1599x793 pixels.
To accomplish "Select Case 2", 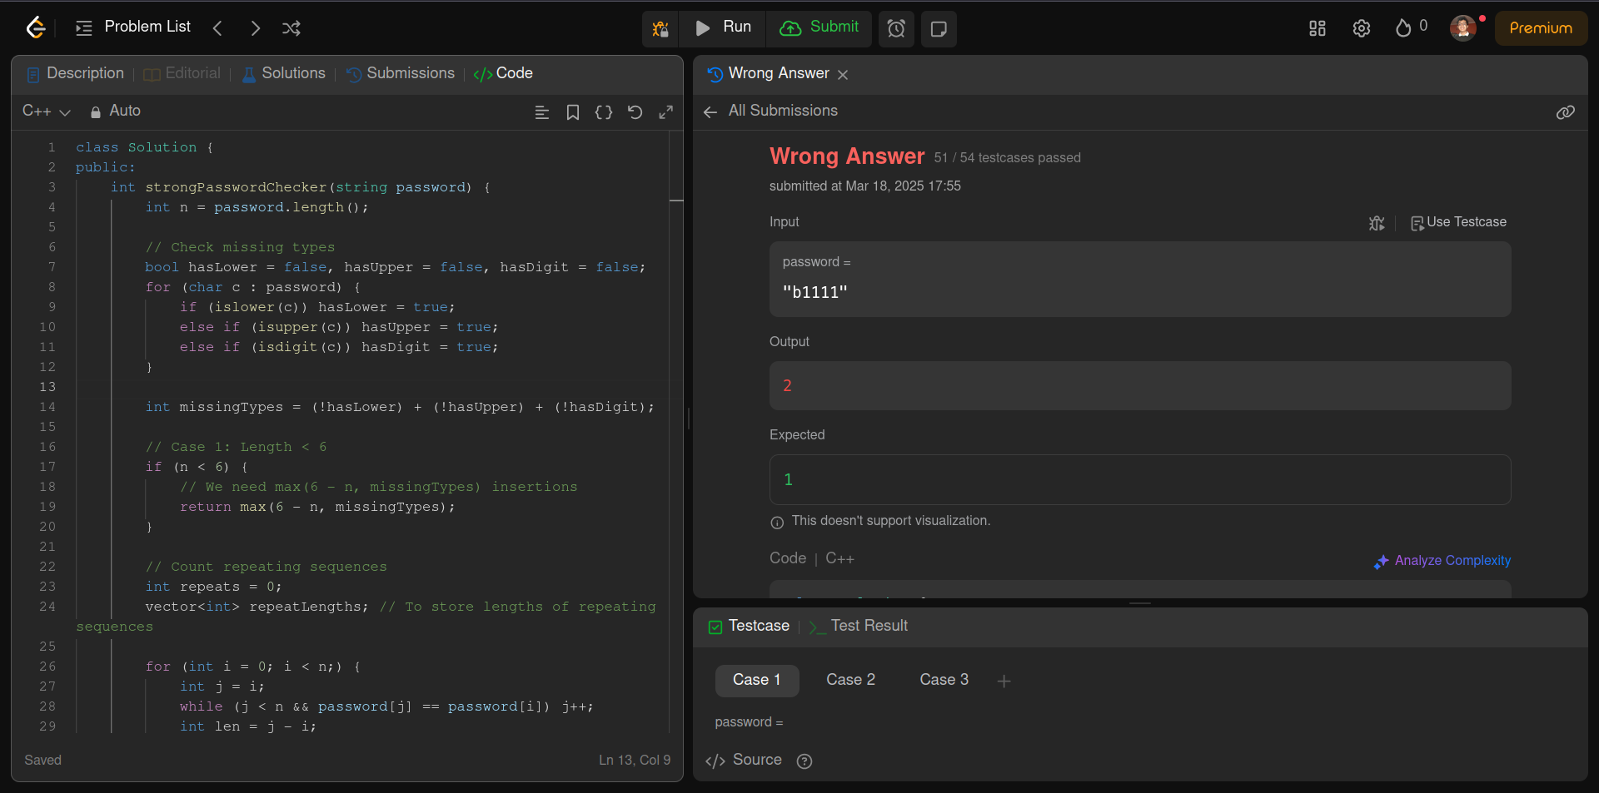I will [x=850, y=680].
